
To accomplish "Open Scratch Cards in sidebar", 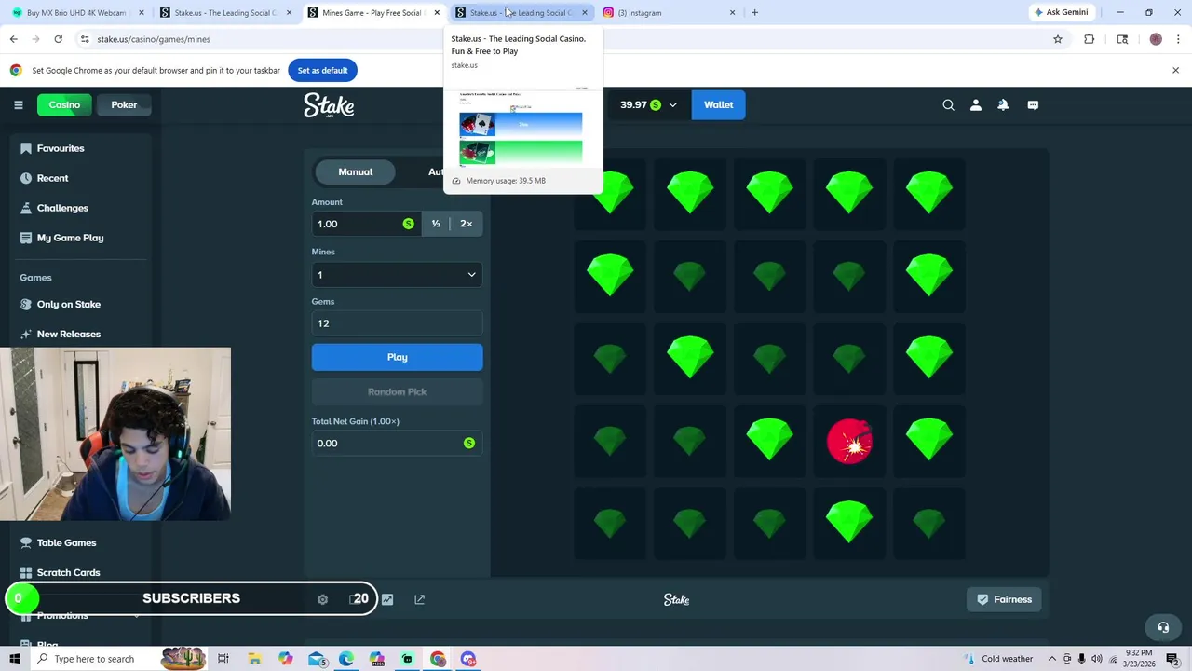I will pyautogui.click(x=68, y=572).
